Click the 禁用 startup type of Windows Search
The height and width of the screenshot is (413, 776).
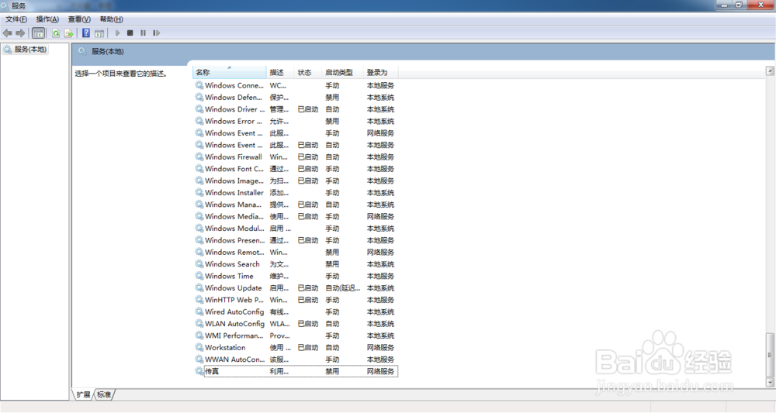tap(332, 264)
